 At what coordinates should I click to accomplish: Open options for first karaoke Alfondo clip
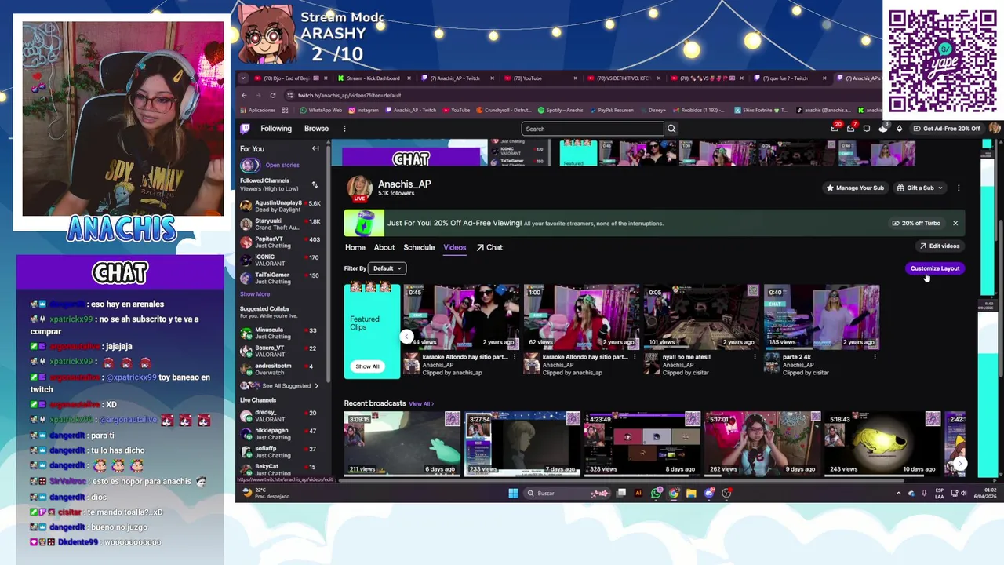click(x=515, y=357)
